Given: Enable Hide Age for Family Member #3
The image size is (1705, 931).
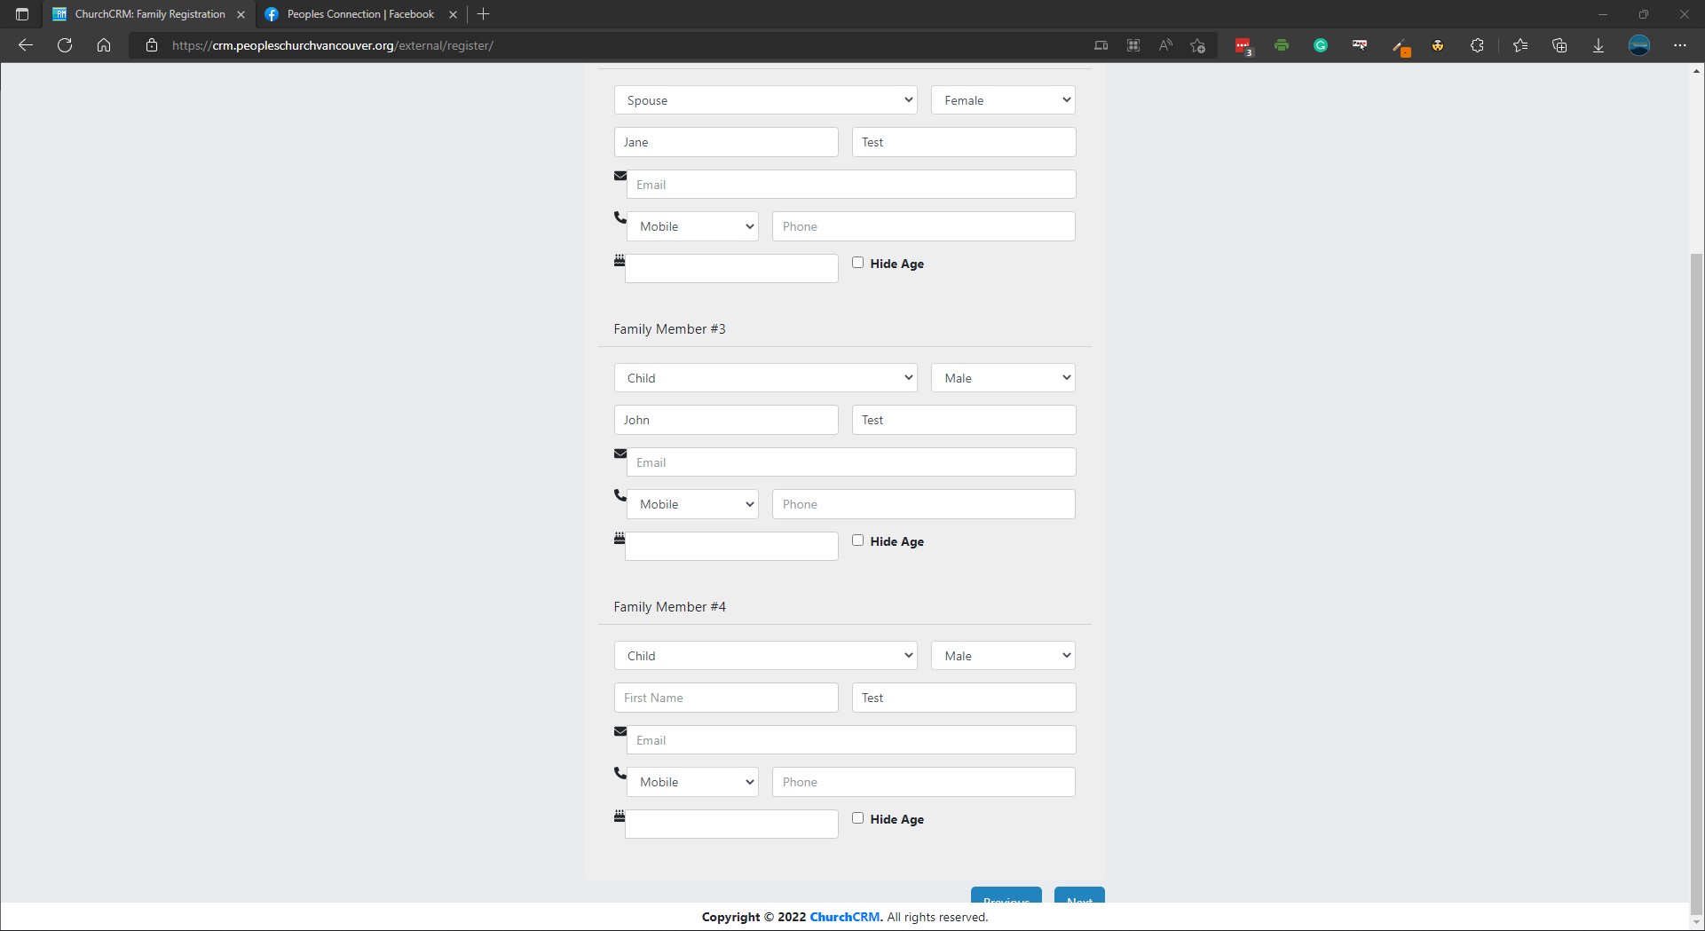Looking at the screenshot, I should (x=857, y=540).
